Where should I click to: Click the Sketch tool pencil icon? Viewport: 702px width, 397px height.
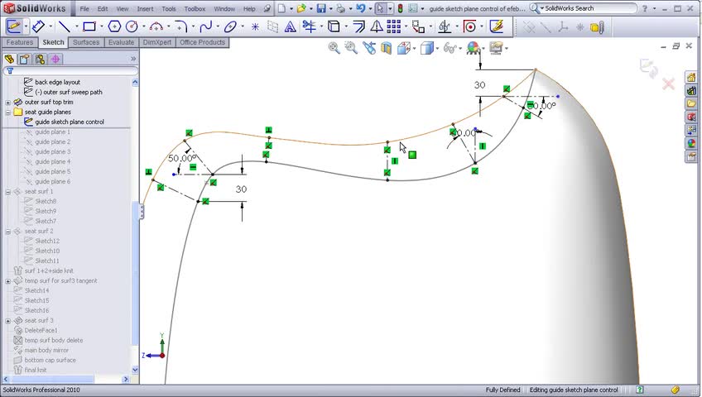pos(14,26)
